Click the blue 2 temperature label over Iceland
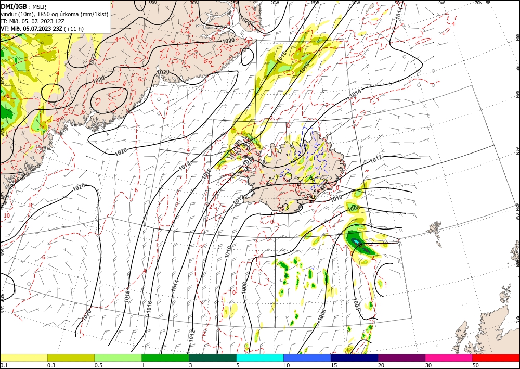Image resolution: width=520 pixels, height=369 pixels. click(x=299, y=154)
